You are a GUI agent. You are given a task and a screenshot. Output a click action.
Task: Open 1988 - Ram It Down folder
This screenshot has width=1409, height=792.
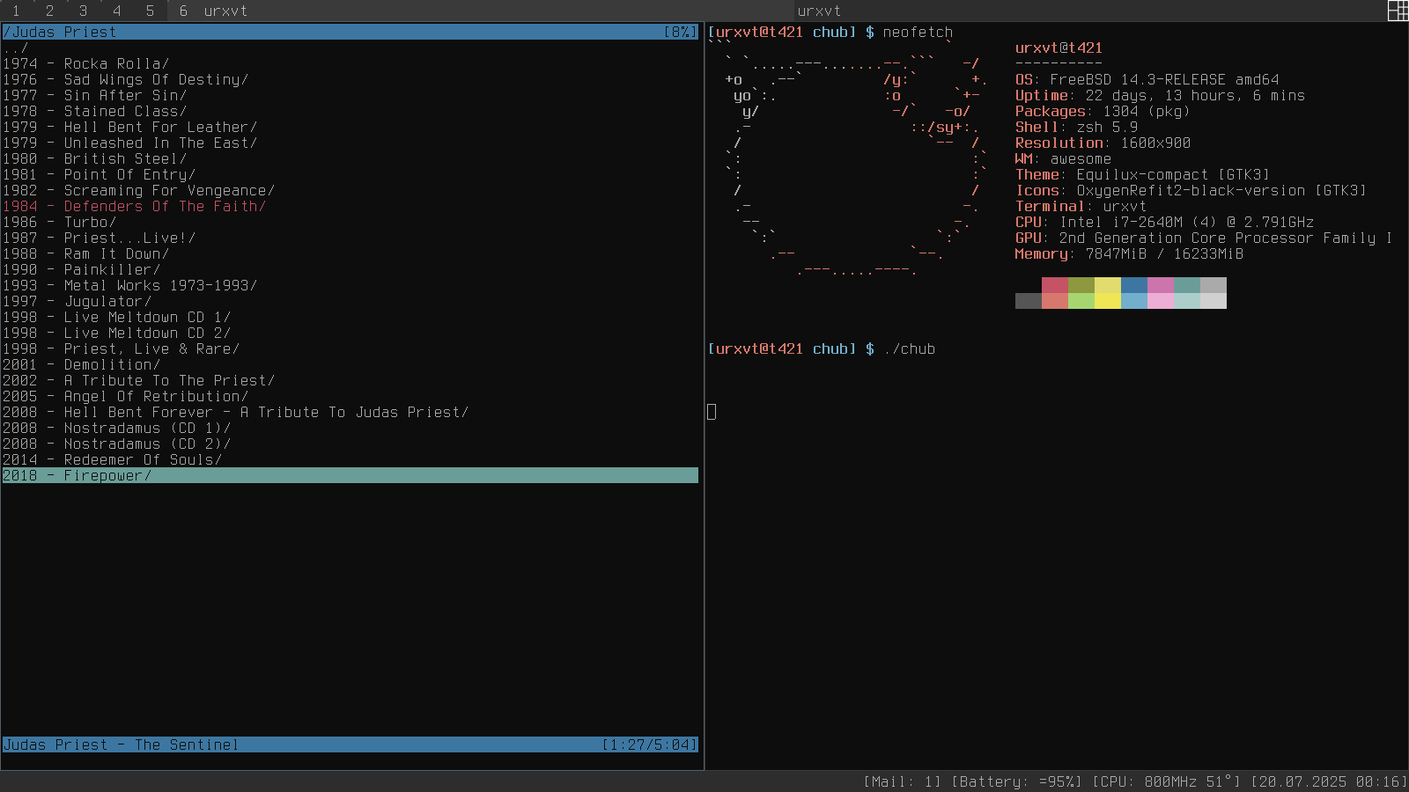tap(85, 253)
